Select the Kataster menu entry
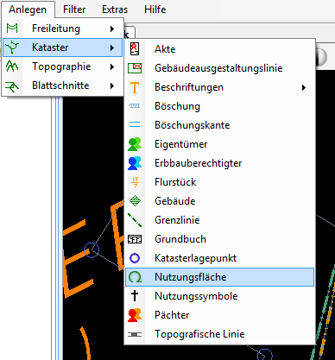335x360 pixels. pyautogui.click(x=62, y=47)
